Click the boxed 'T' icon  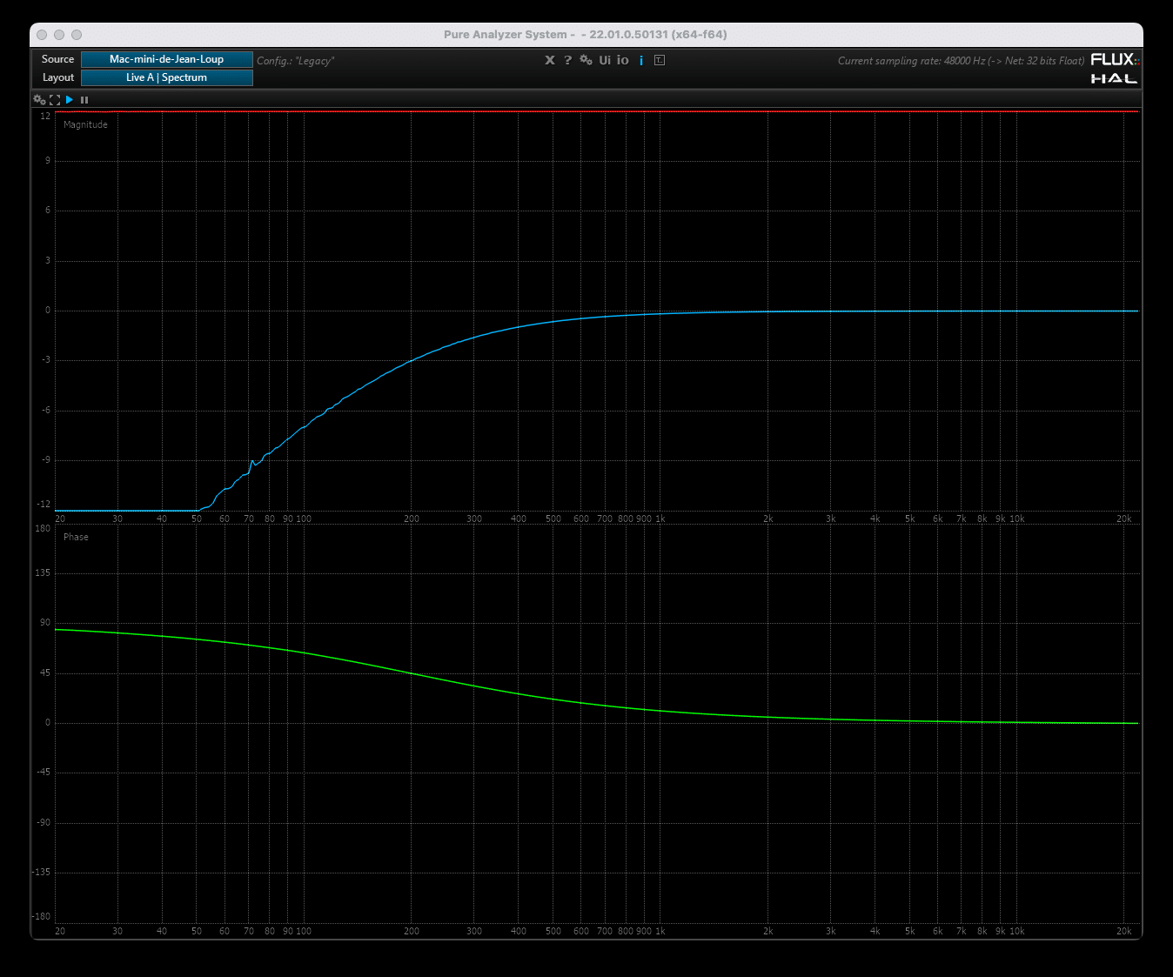(660, 60)
